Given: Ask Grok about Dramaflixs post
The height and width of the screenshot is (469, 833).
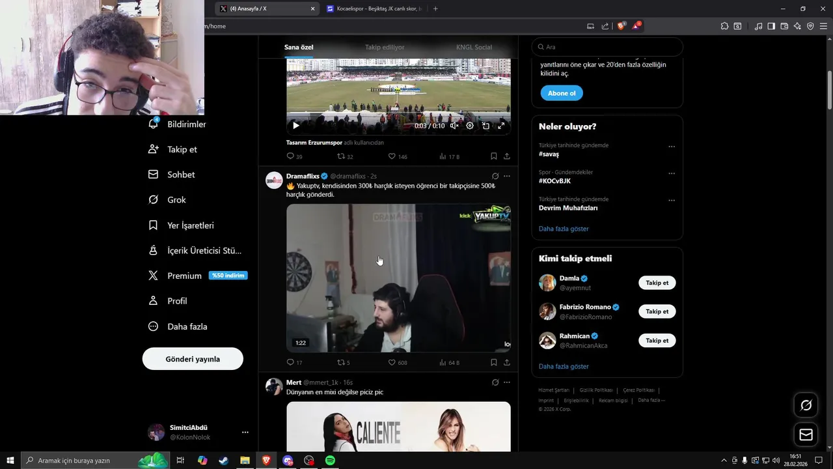Looking at the screenshot, I should coord(495,176).
